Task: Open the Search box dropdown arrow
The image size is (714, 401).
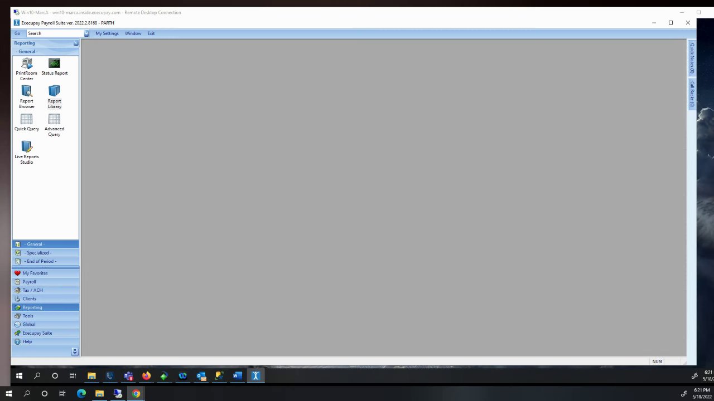Action: point(86,33)
